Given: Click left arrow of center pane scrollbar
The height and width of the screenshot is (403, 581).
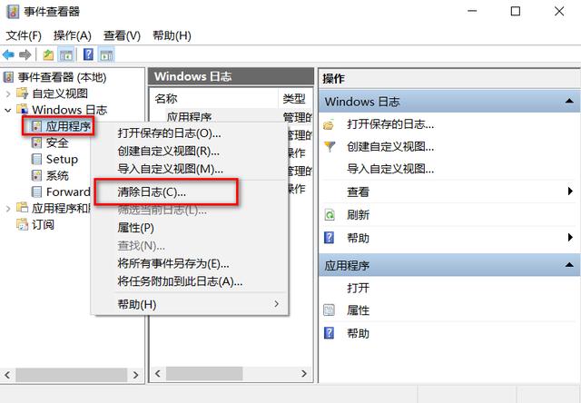Looking at the screenshot, I should (x=157, y=373).
